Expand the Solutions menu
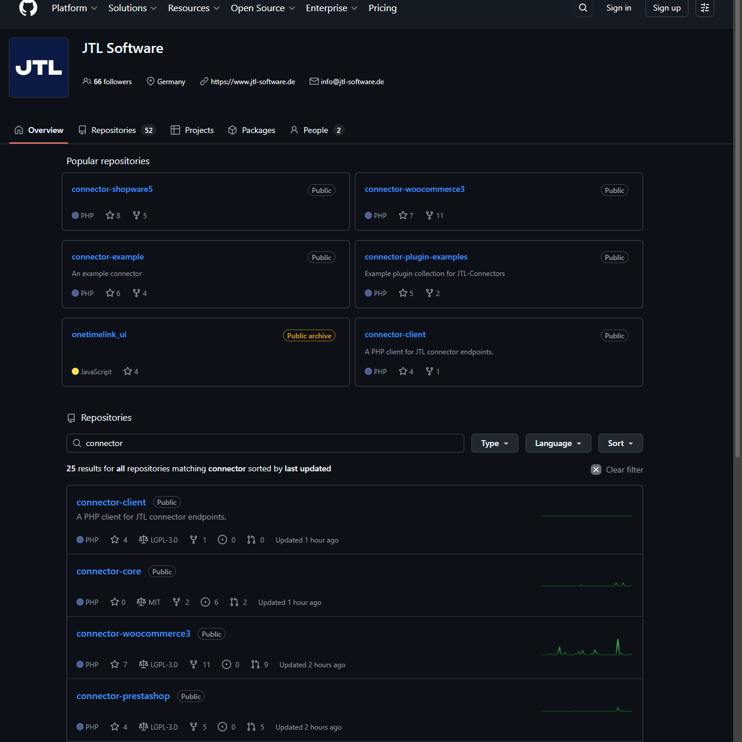The width and height of the screenshot is (742, 742). point(132,8)
